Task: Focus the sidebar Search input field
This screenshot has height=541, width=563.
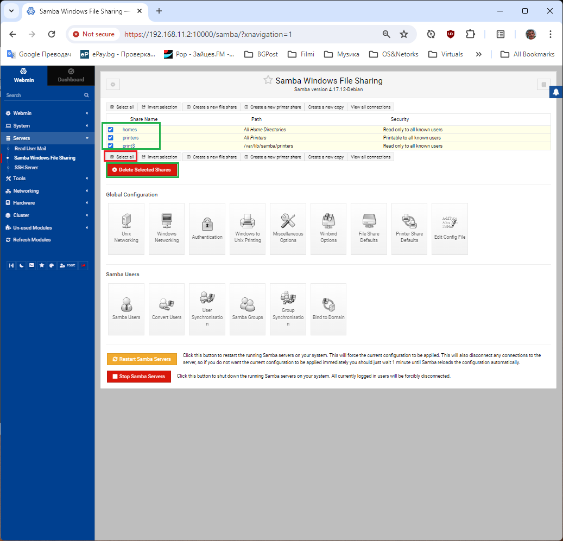Action: tap(44, 95)
